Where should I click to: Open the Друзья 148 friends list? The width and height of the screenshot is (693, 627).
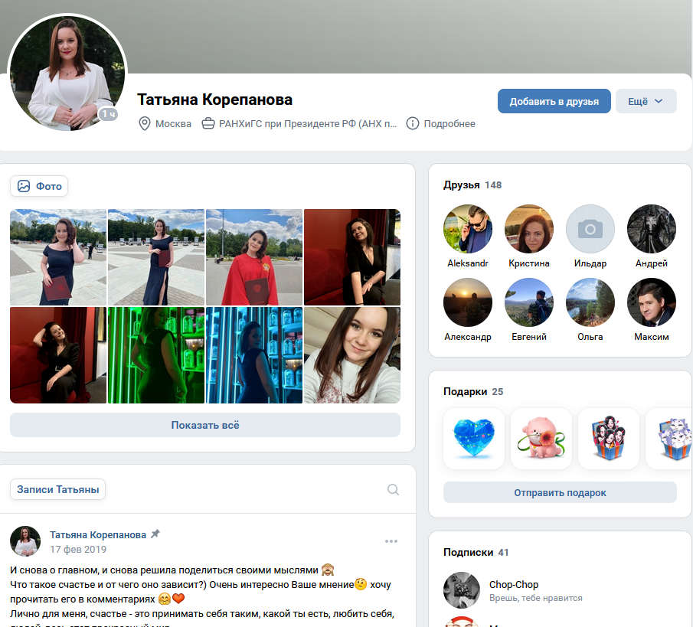pyautogui.click(x=472, y=185)
